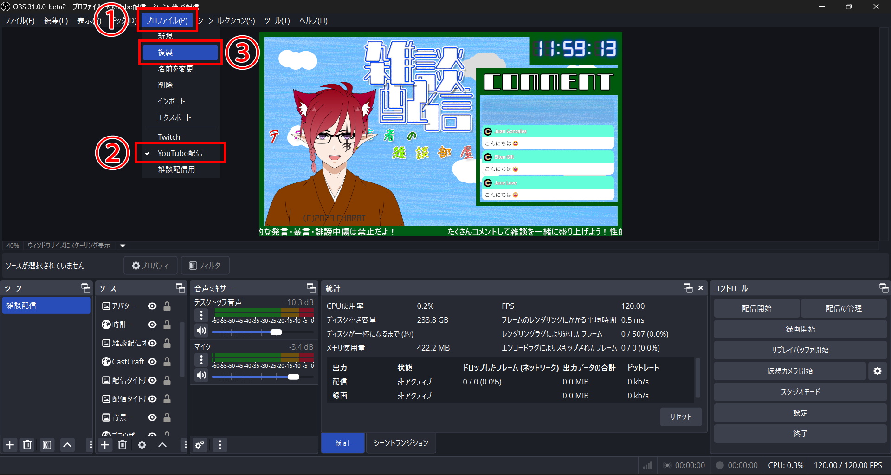The image size is (891, 475).
Task: Move the scene up with the arrow icon
Action: point(67,445)
